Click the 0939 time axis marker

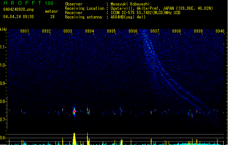(198, 31)
